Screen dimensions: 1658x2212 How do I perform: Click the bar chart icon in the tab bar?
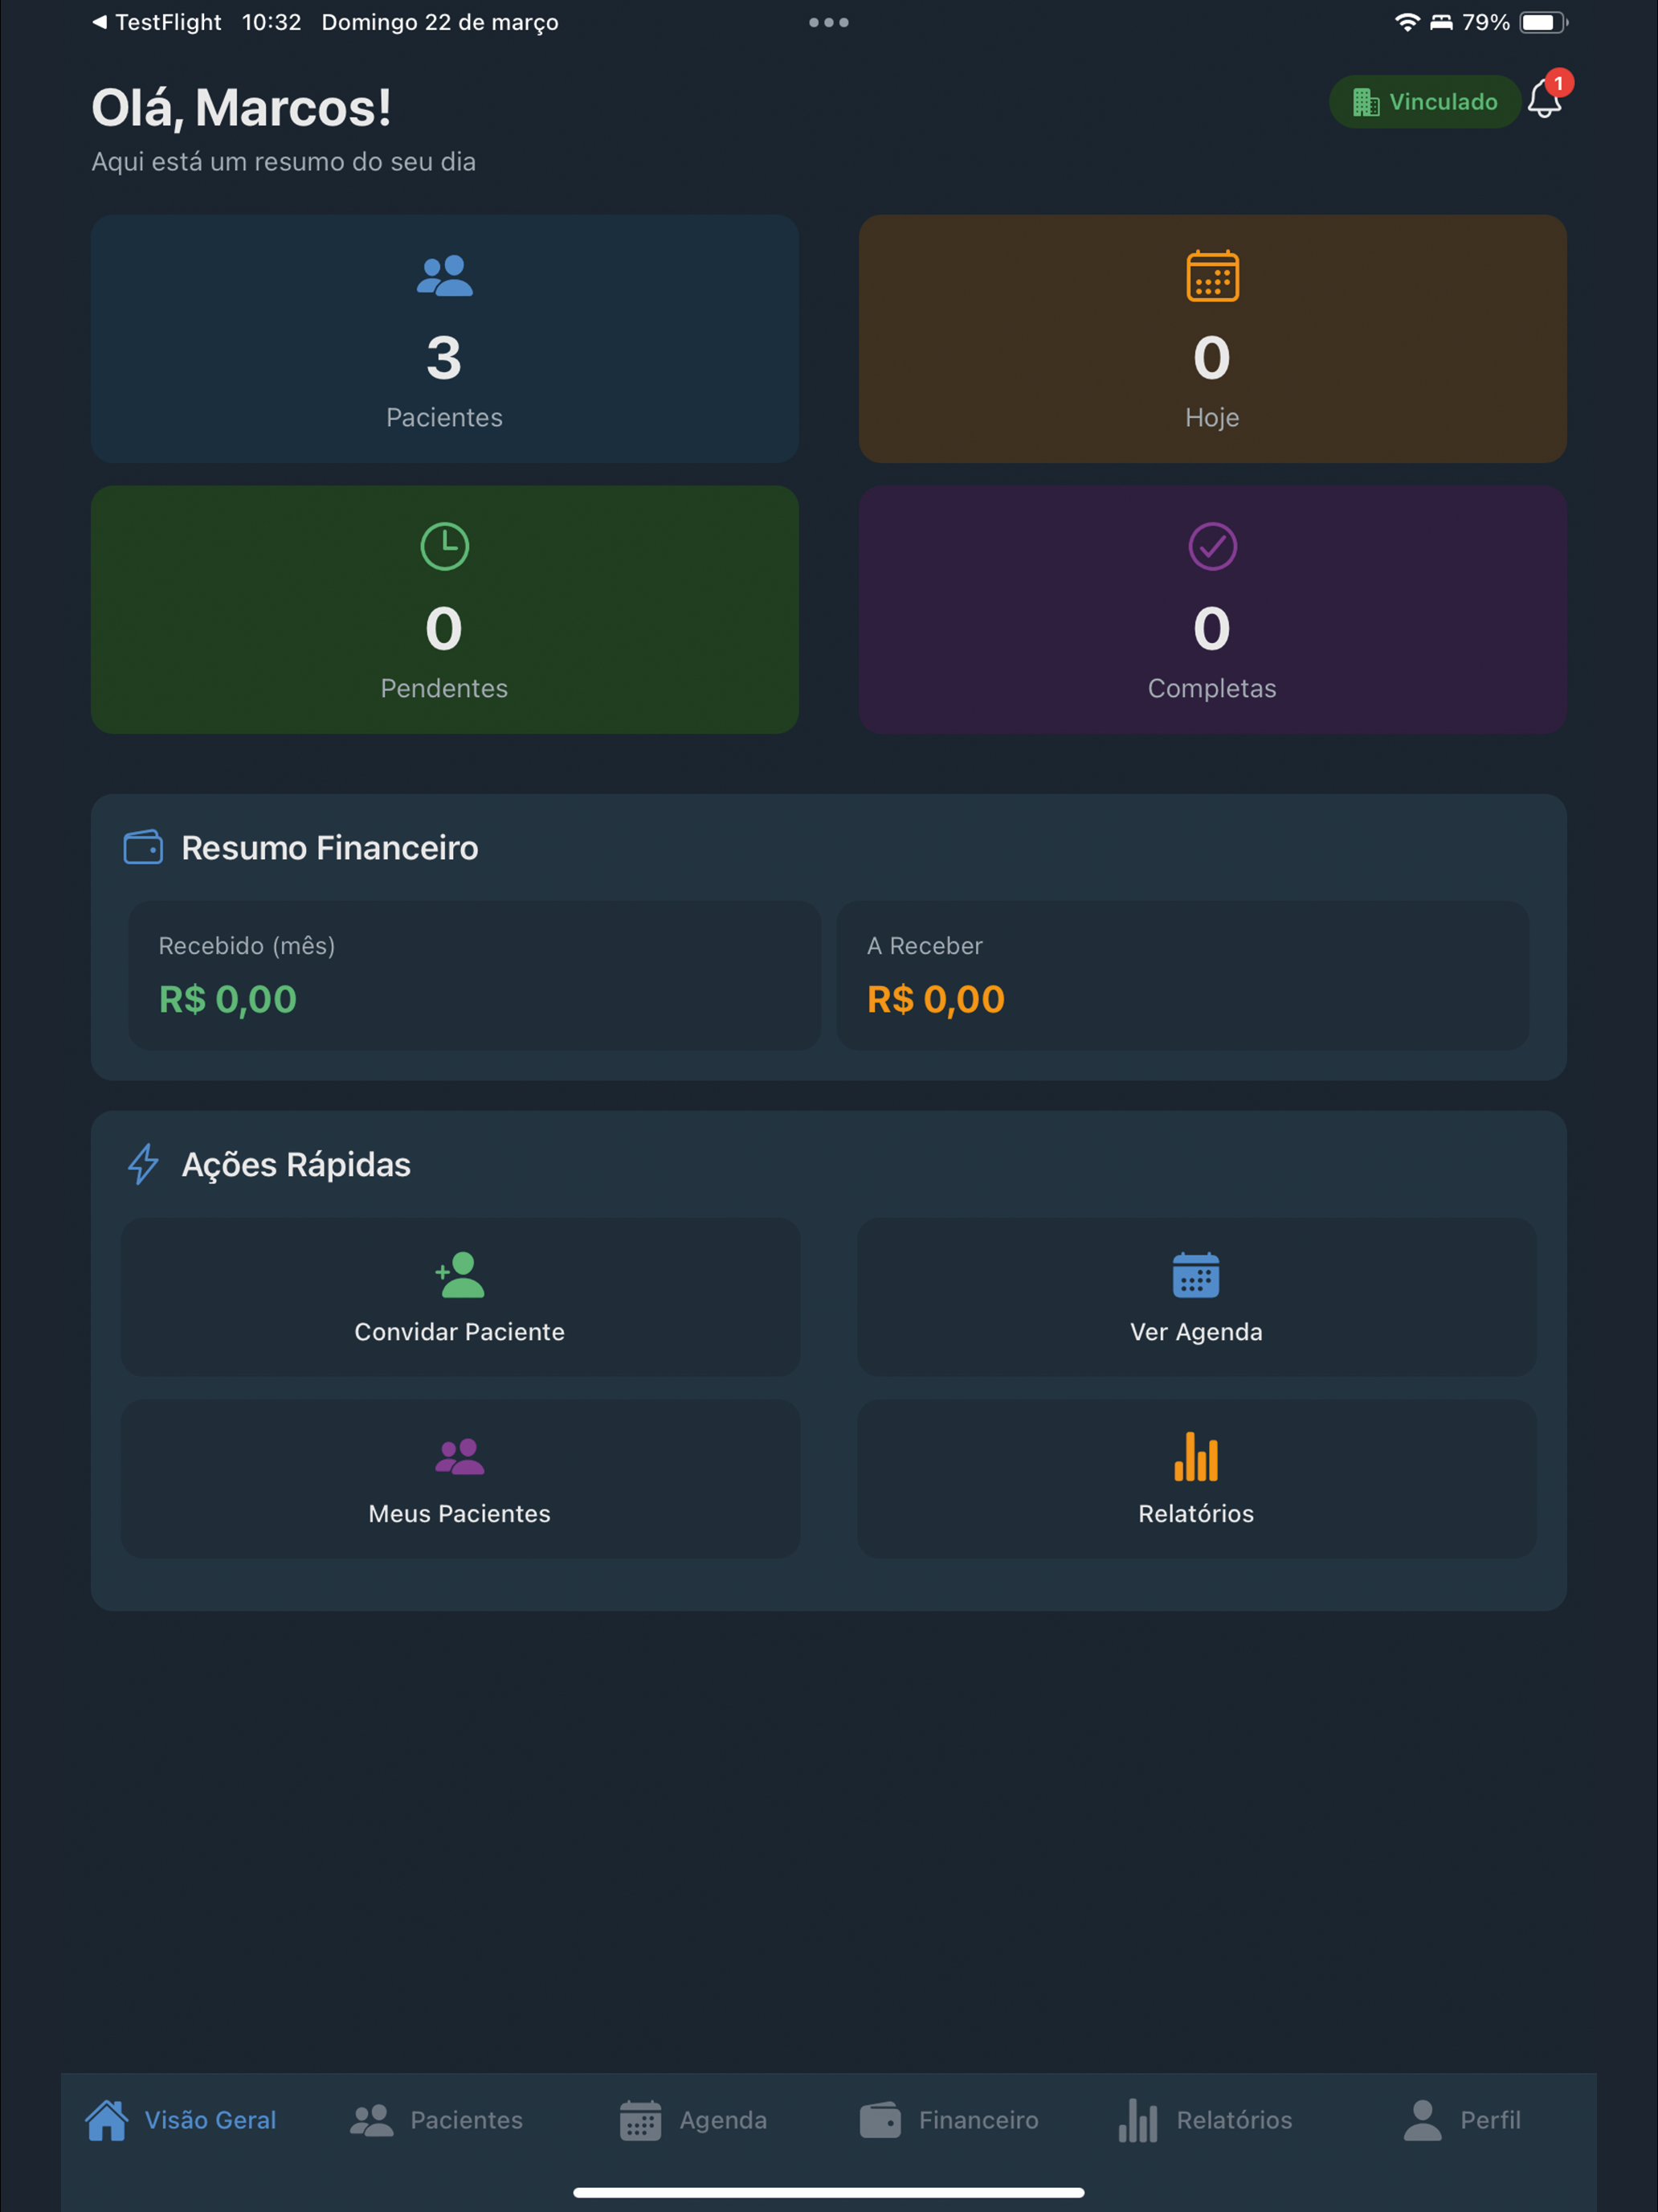click(1137, 2120)
